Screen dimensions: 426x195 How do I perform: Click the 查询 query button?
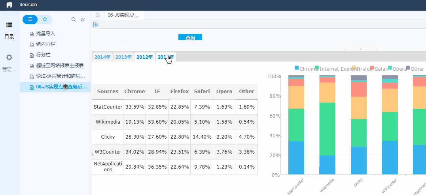tap(190, 37)
